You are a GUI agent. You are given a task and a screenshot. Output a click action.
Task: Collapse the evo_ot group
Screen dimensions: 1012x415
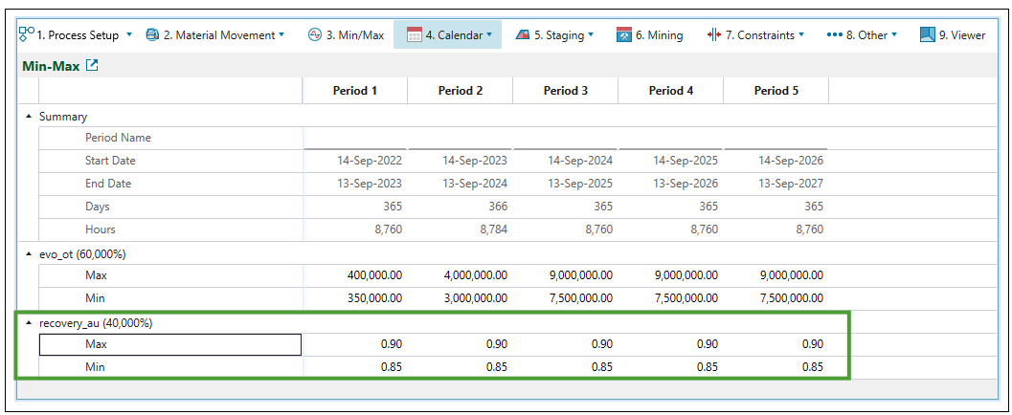29,254
